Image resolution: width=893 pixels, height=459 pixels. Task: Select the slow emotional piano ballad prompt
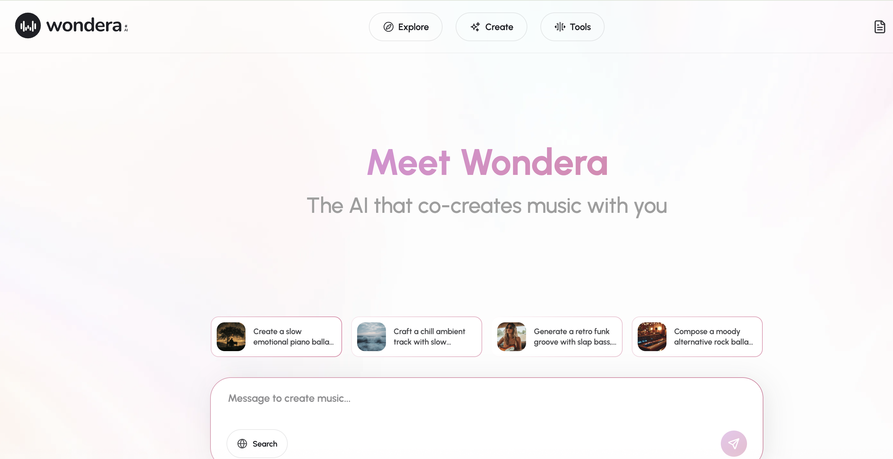point(276,336)
